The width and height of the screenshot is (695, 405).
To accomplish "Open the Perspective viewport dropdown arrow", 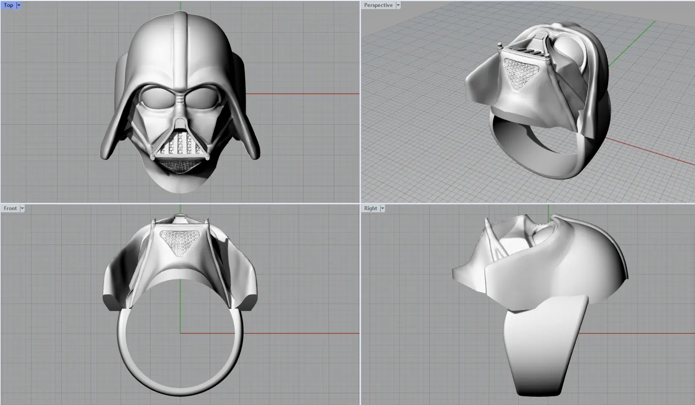I will (398, 5).
